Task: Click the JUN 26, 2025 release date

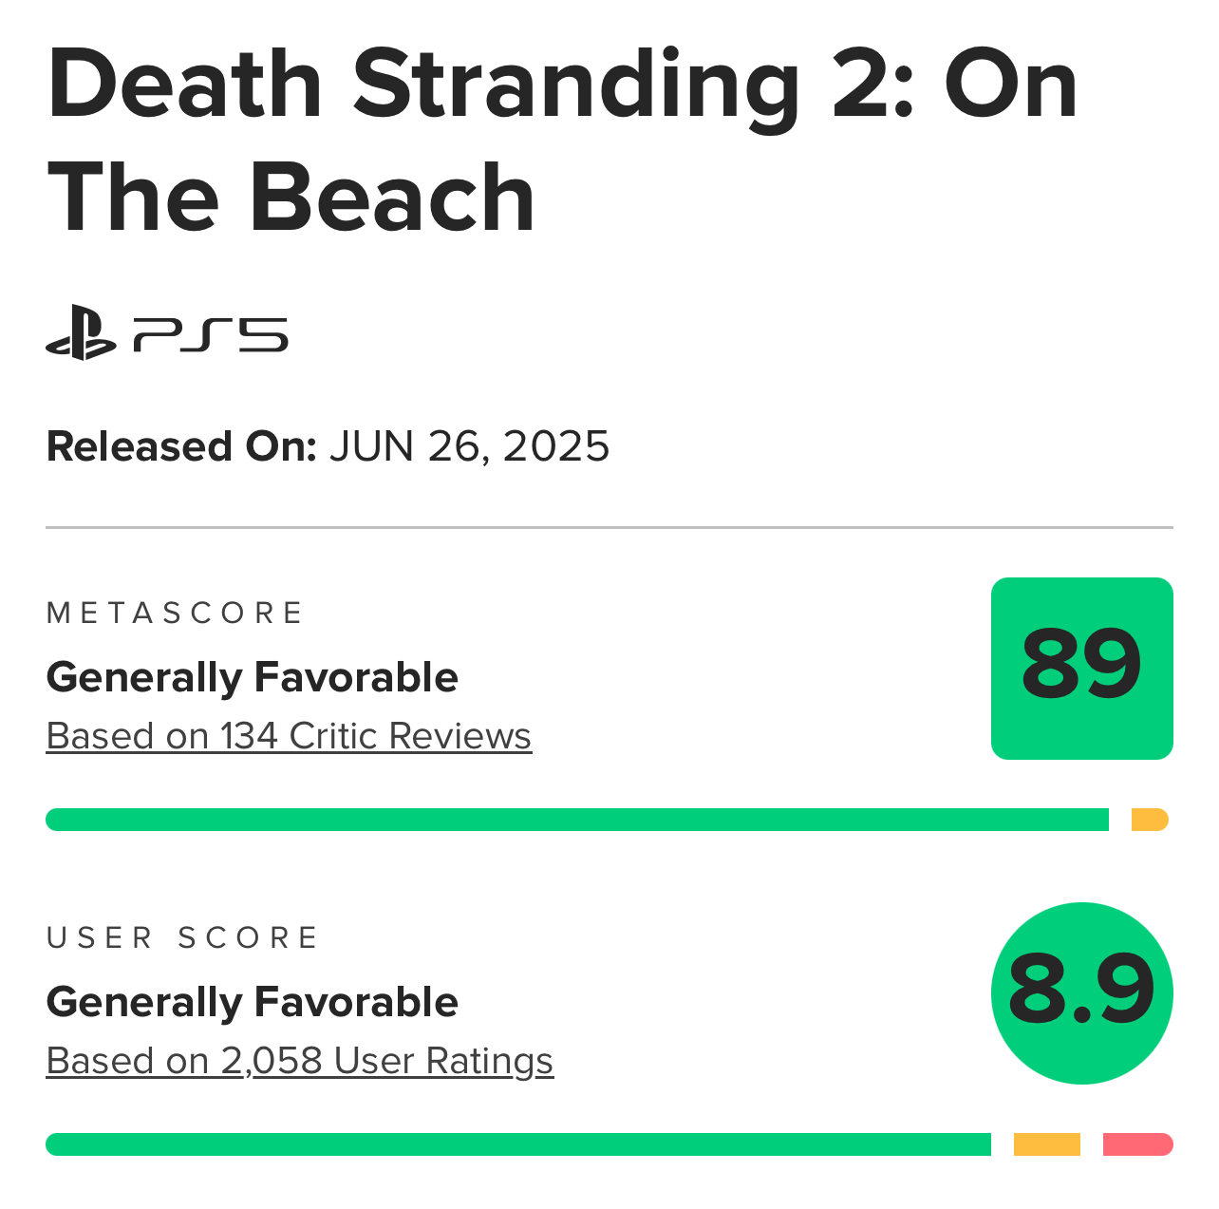Action: coord(470,447)
